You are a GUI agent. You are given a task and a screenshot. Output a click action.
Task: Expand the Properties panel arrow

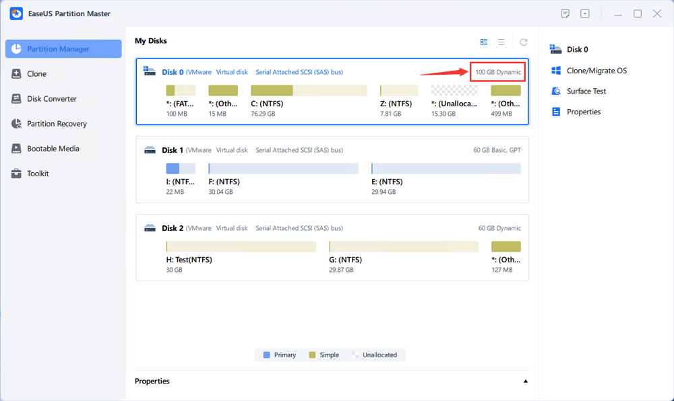tap(525, 381)
